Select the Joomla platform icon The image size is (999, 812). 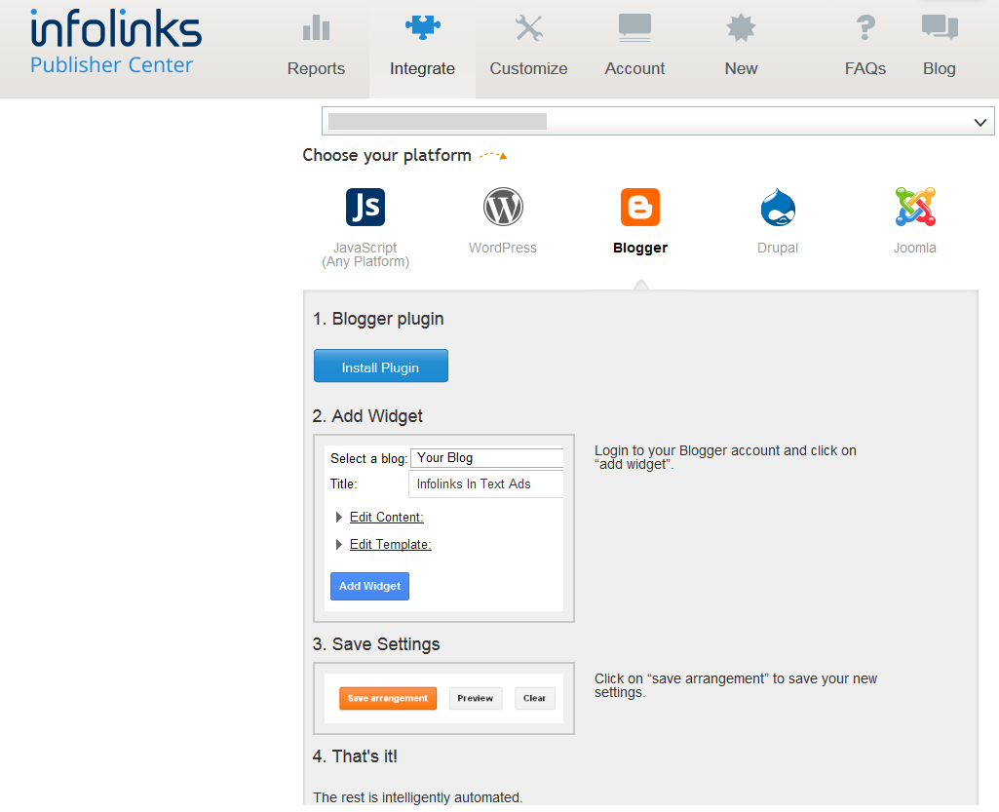[915, 207]
